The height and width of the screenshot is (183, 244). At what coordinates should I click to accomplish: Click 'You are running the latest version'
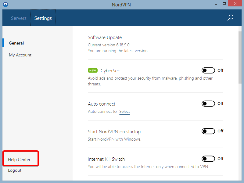click(118, 51)
